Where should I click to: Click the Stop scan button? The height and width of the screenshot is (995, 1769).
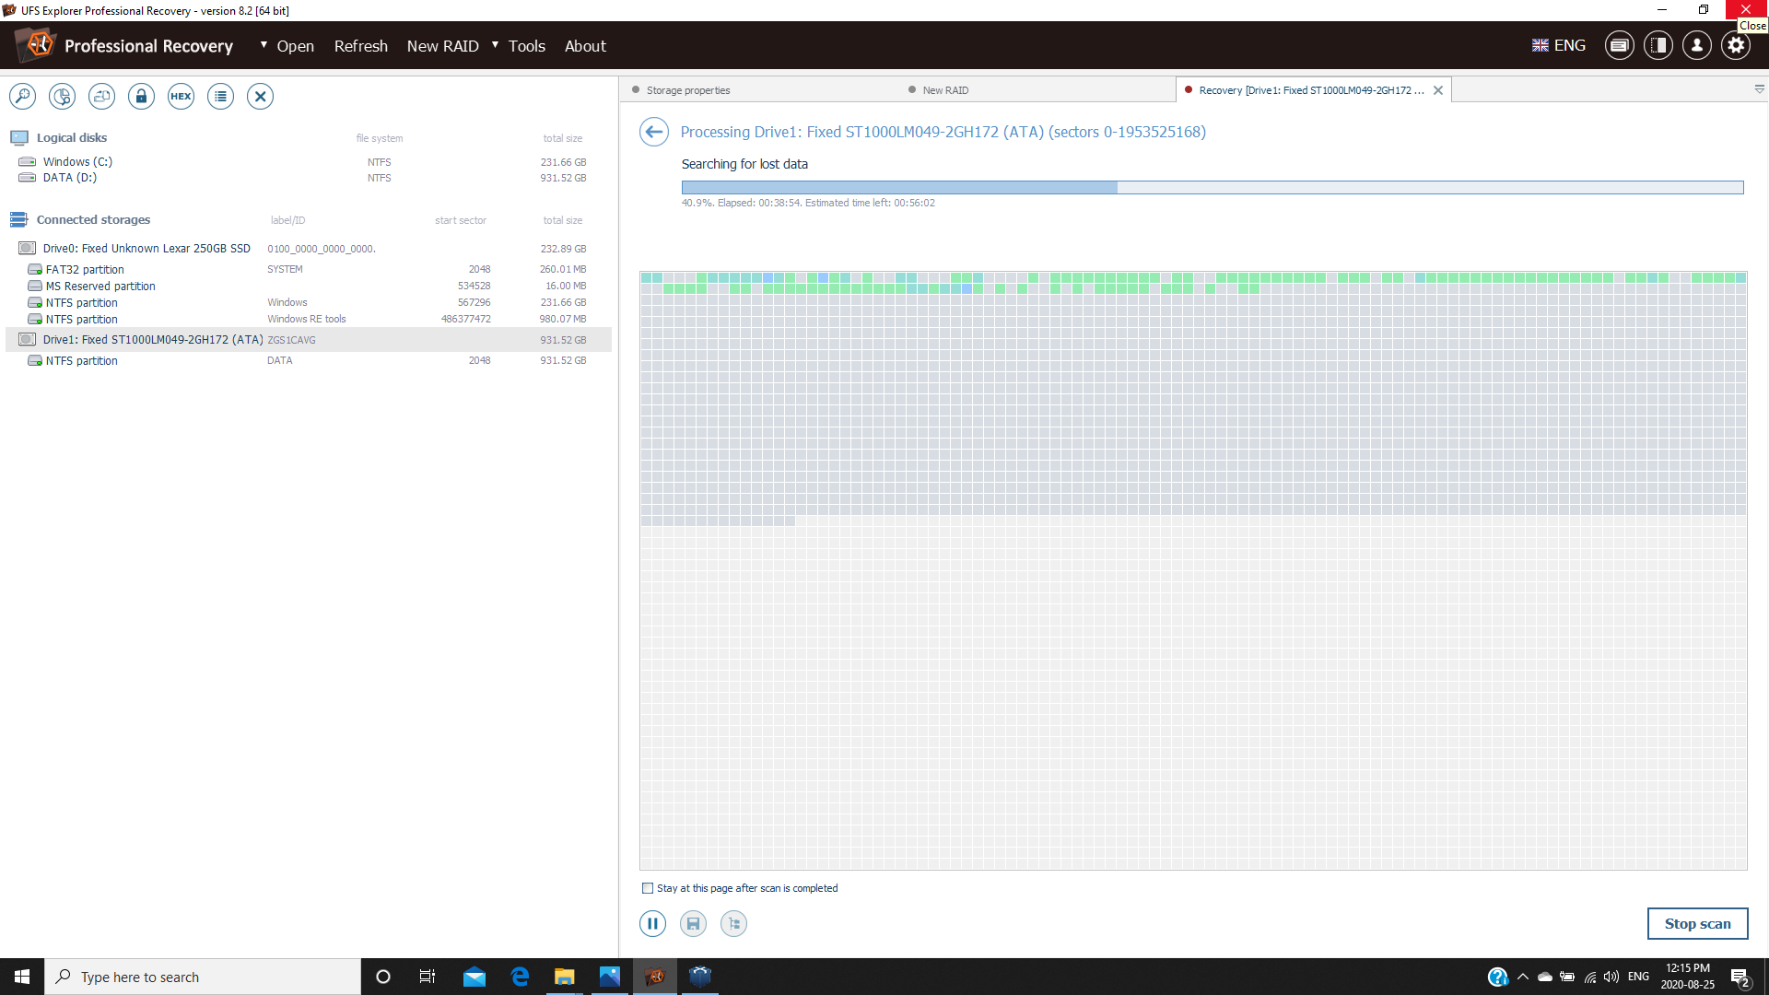(1697, 923)
